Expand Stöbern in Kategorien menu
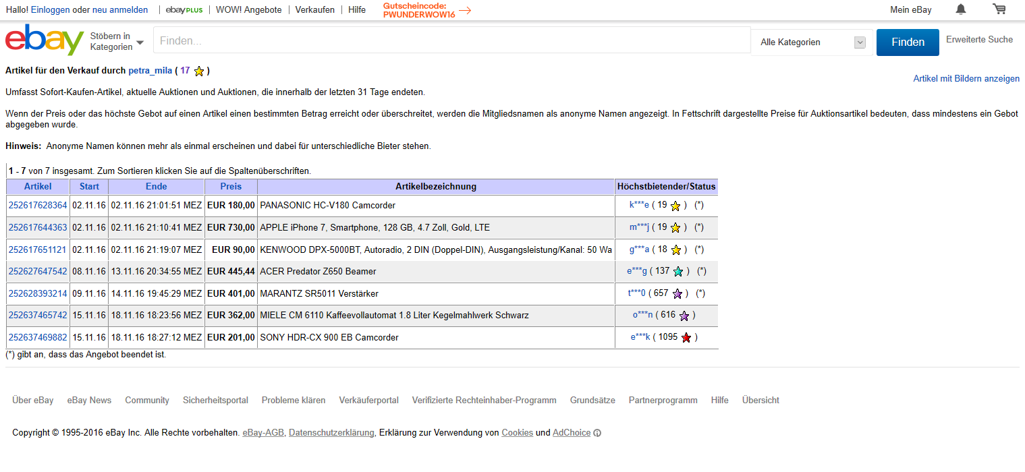Image resolution: width=1025 pixels, height=472 pixels. [x=117, y=41]
